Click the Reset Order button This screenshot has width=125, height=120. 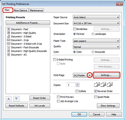click(40, 98)
